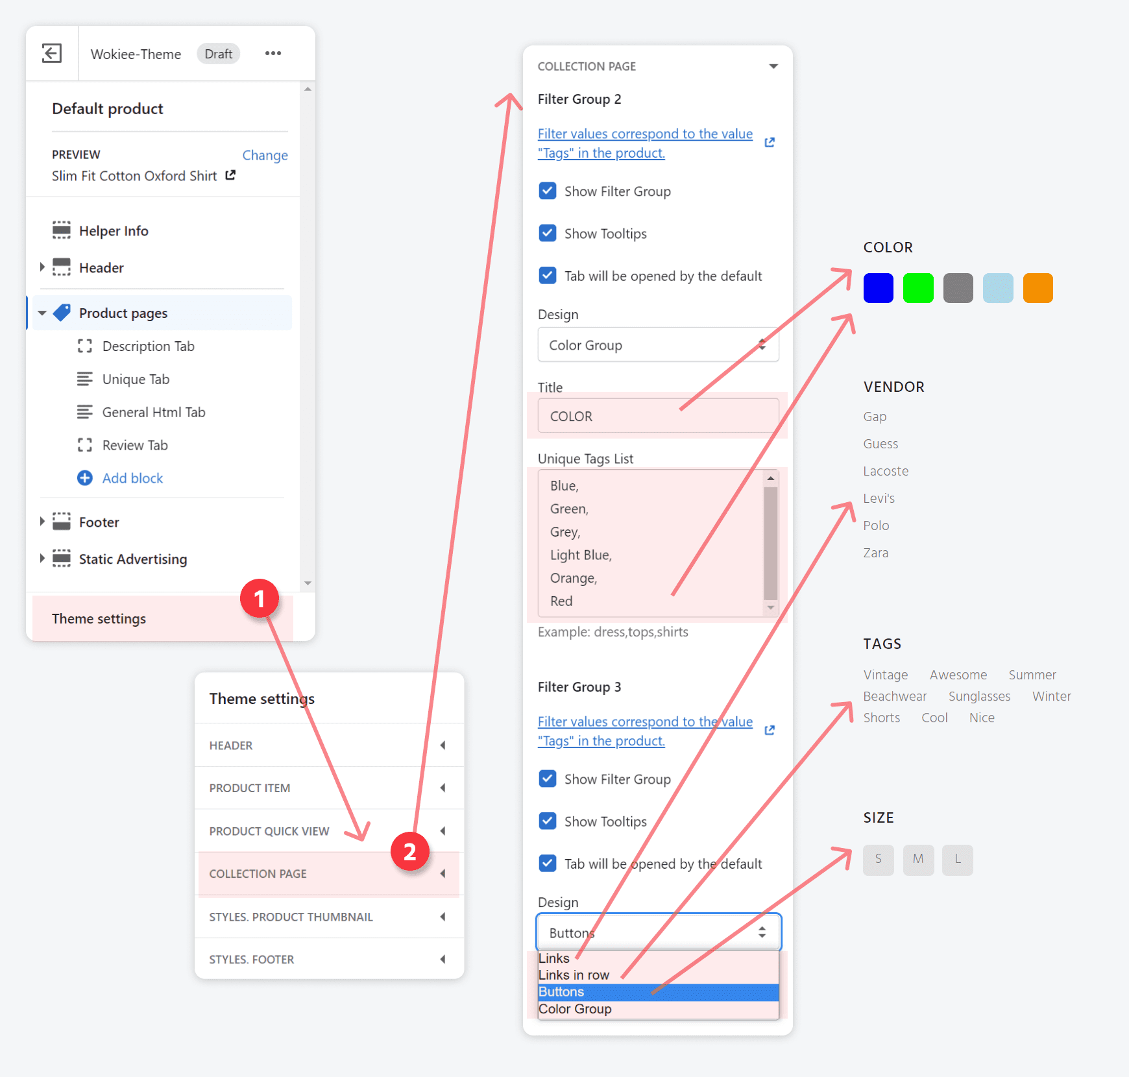Click the Levi's vendor link
This screenshot has width=1129, height=1077.
(x=879, y=498)
